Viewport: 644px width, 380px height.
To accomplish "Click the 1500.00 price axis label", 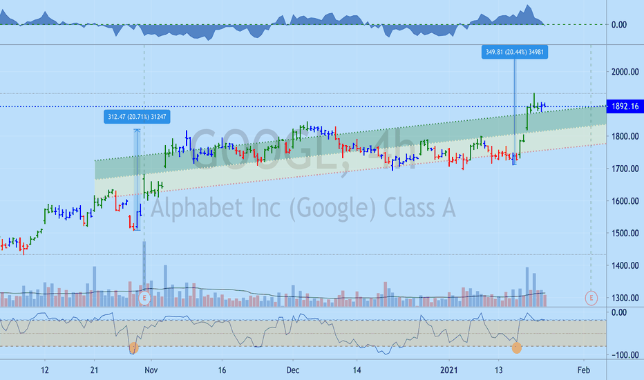I will click(625, 233).
